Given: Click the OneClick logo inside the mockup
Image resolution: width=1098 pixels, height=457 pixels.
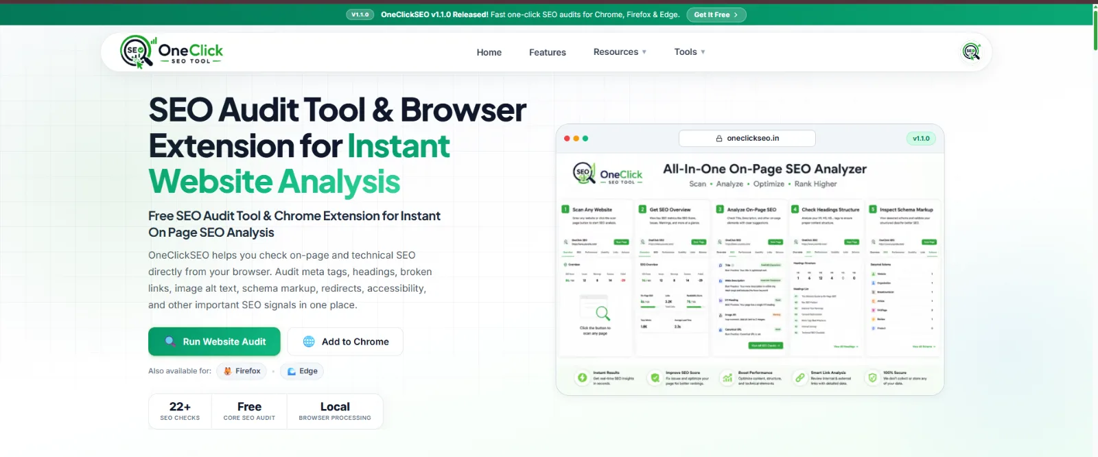Looking at the screenshot, I should click(608, 174).
